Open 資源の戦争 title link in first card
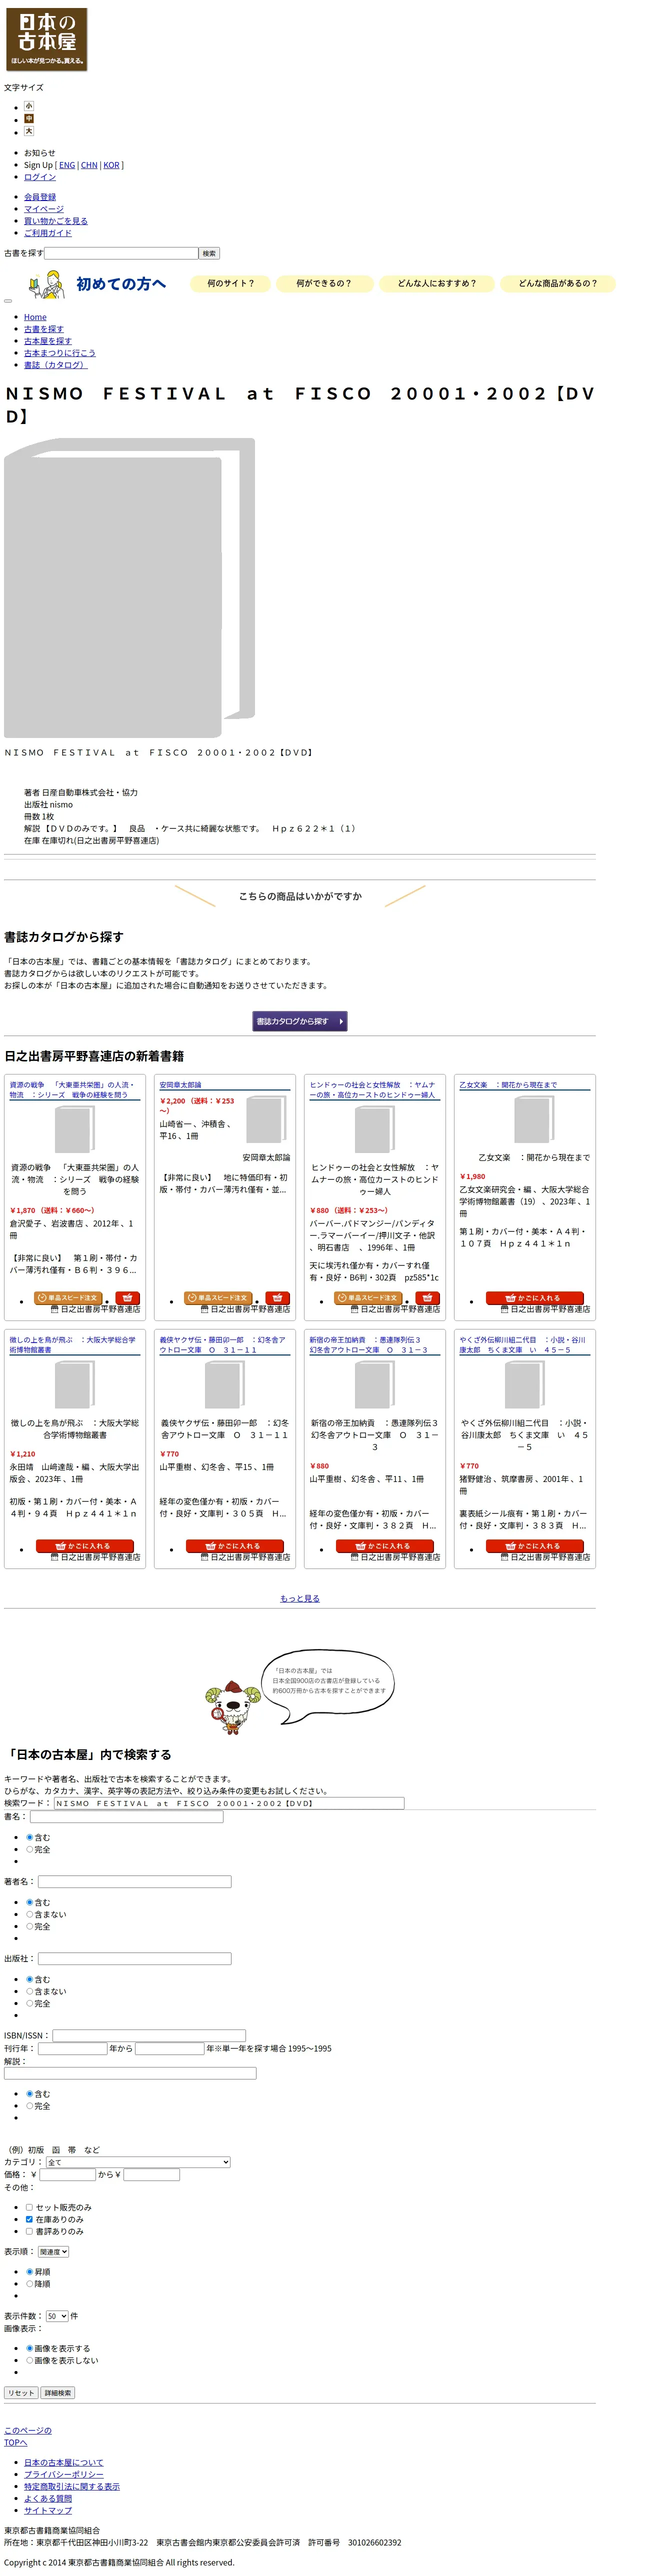 [71, 1089]
